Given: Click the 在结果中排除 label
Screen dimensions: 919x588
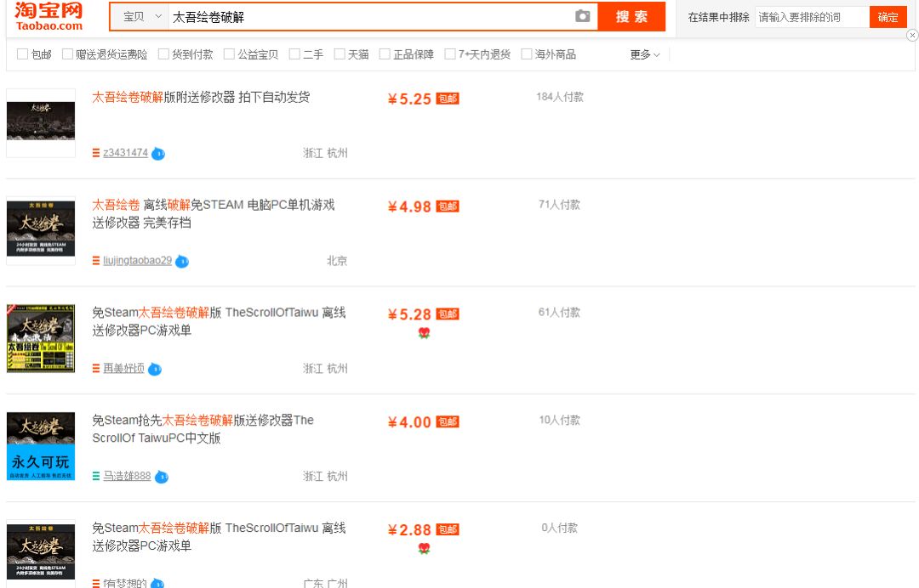Looking at the screenshot, I should [718, 17].
